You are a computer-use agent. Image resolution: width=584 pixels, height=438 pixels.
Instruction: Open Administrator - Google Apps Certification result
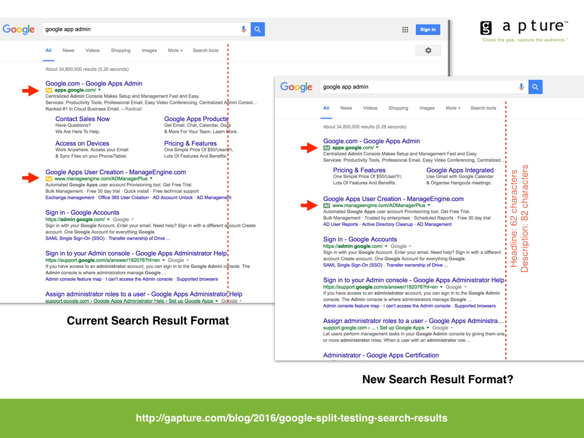pyautogui.click(x=381, y=355)
